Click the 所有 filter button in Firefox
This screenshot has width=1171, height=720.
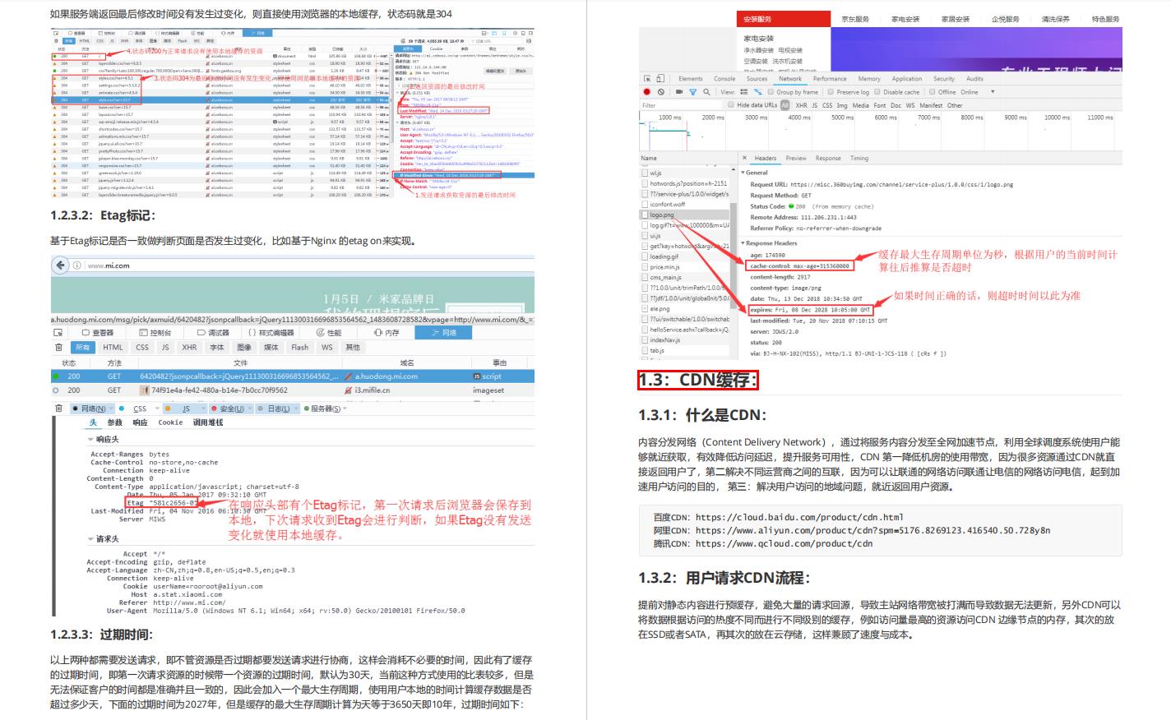coord(82,347)
